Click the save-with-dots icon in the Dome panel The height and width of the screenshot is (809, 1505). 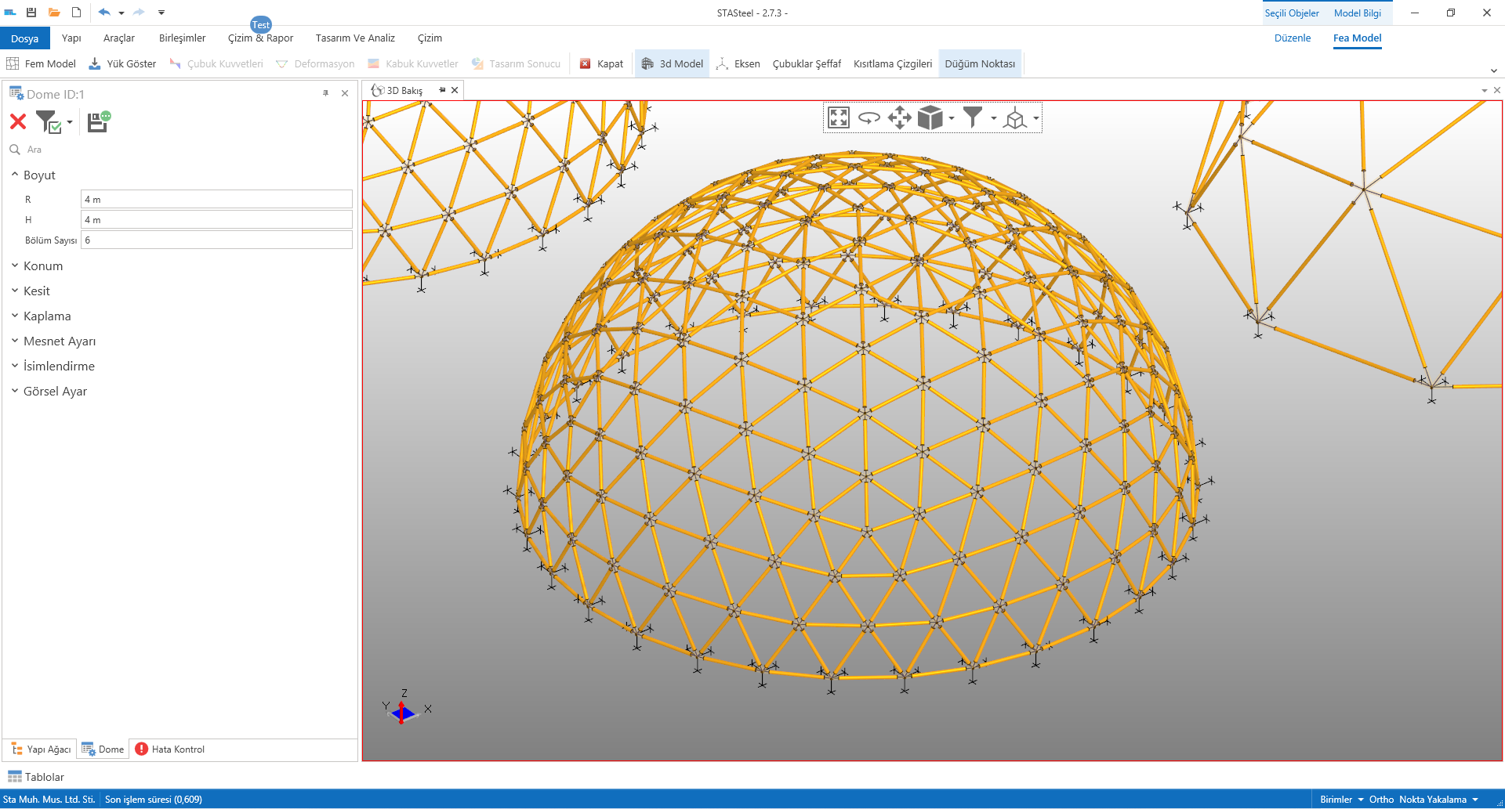pos(98,121)
